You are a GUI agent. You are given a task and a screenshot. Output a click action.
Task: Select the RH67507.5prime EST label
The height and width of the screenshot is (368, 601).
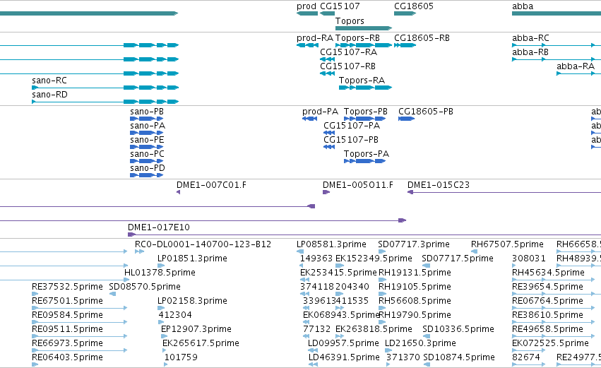pyautogui.click(x=507, y=245)
